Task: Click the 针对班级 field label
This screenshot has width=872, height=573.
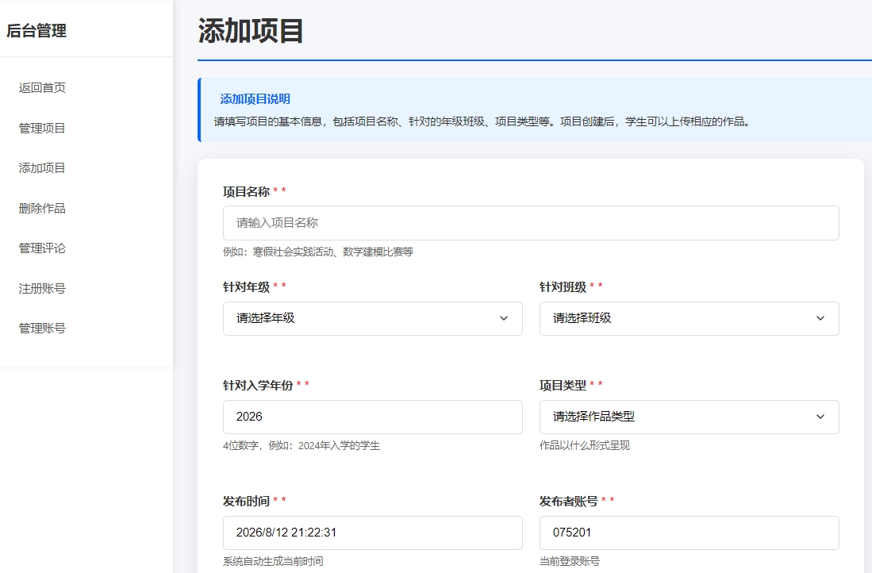Action: pos(563,287)
